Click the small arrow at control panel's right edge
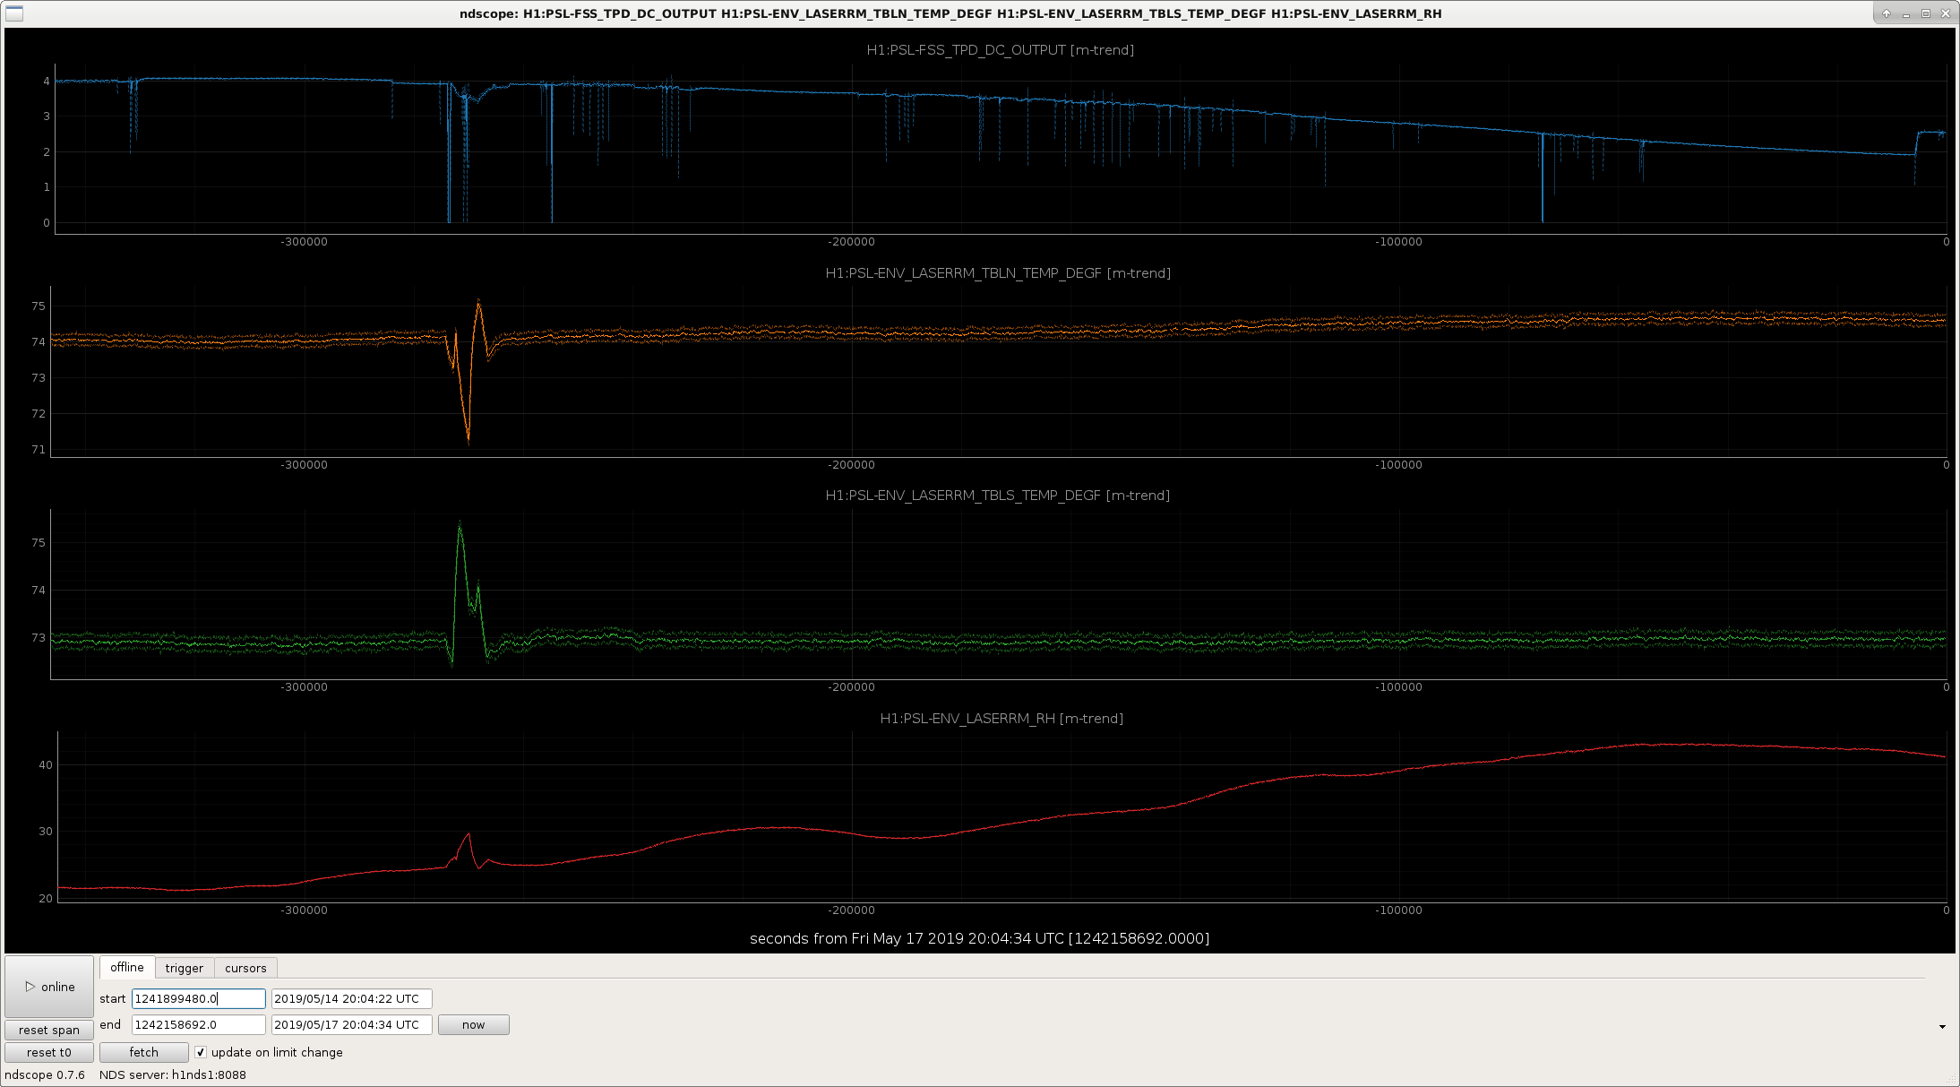Viewport: 1960px width, 1087px height. pos(1942,1027)
